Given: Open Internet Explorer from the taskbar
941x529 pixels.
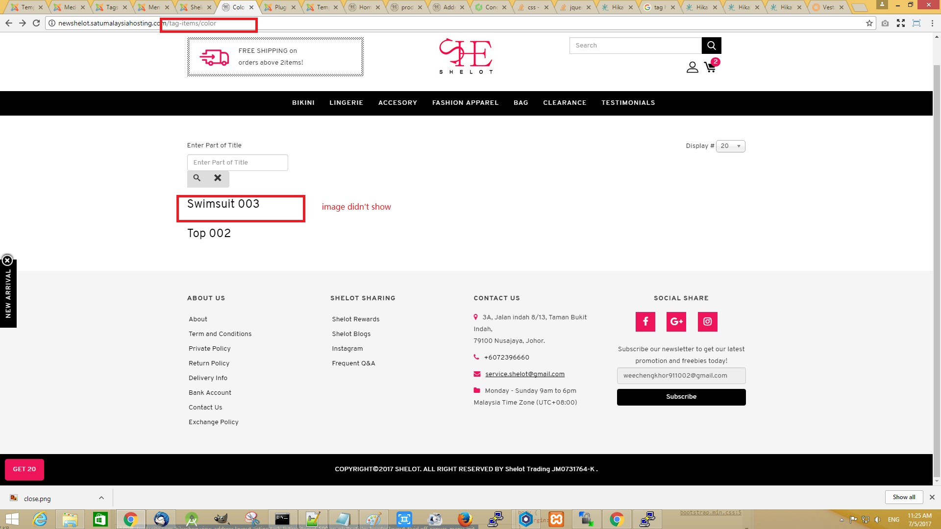Looking at the screenshot, I should coord(40,519).
